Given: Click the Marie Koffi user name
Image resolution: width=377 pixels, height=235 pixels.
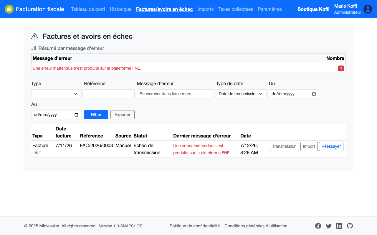Looking at the screenshot, I should 345,6.
